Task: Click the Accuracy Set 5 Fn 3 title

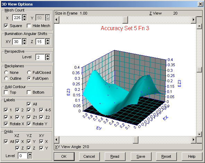Action: pos(125,28)
